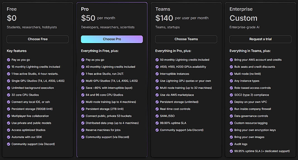Screen dimensions: 298x160
Task: Click the checkmark beside Interruptible instances
Action: coord(157,74)
